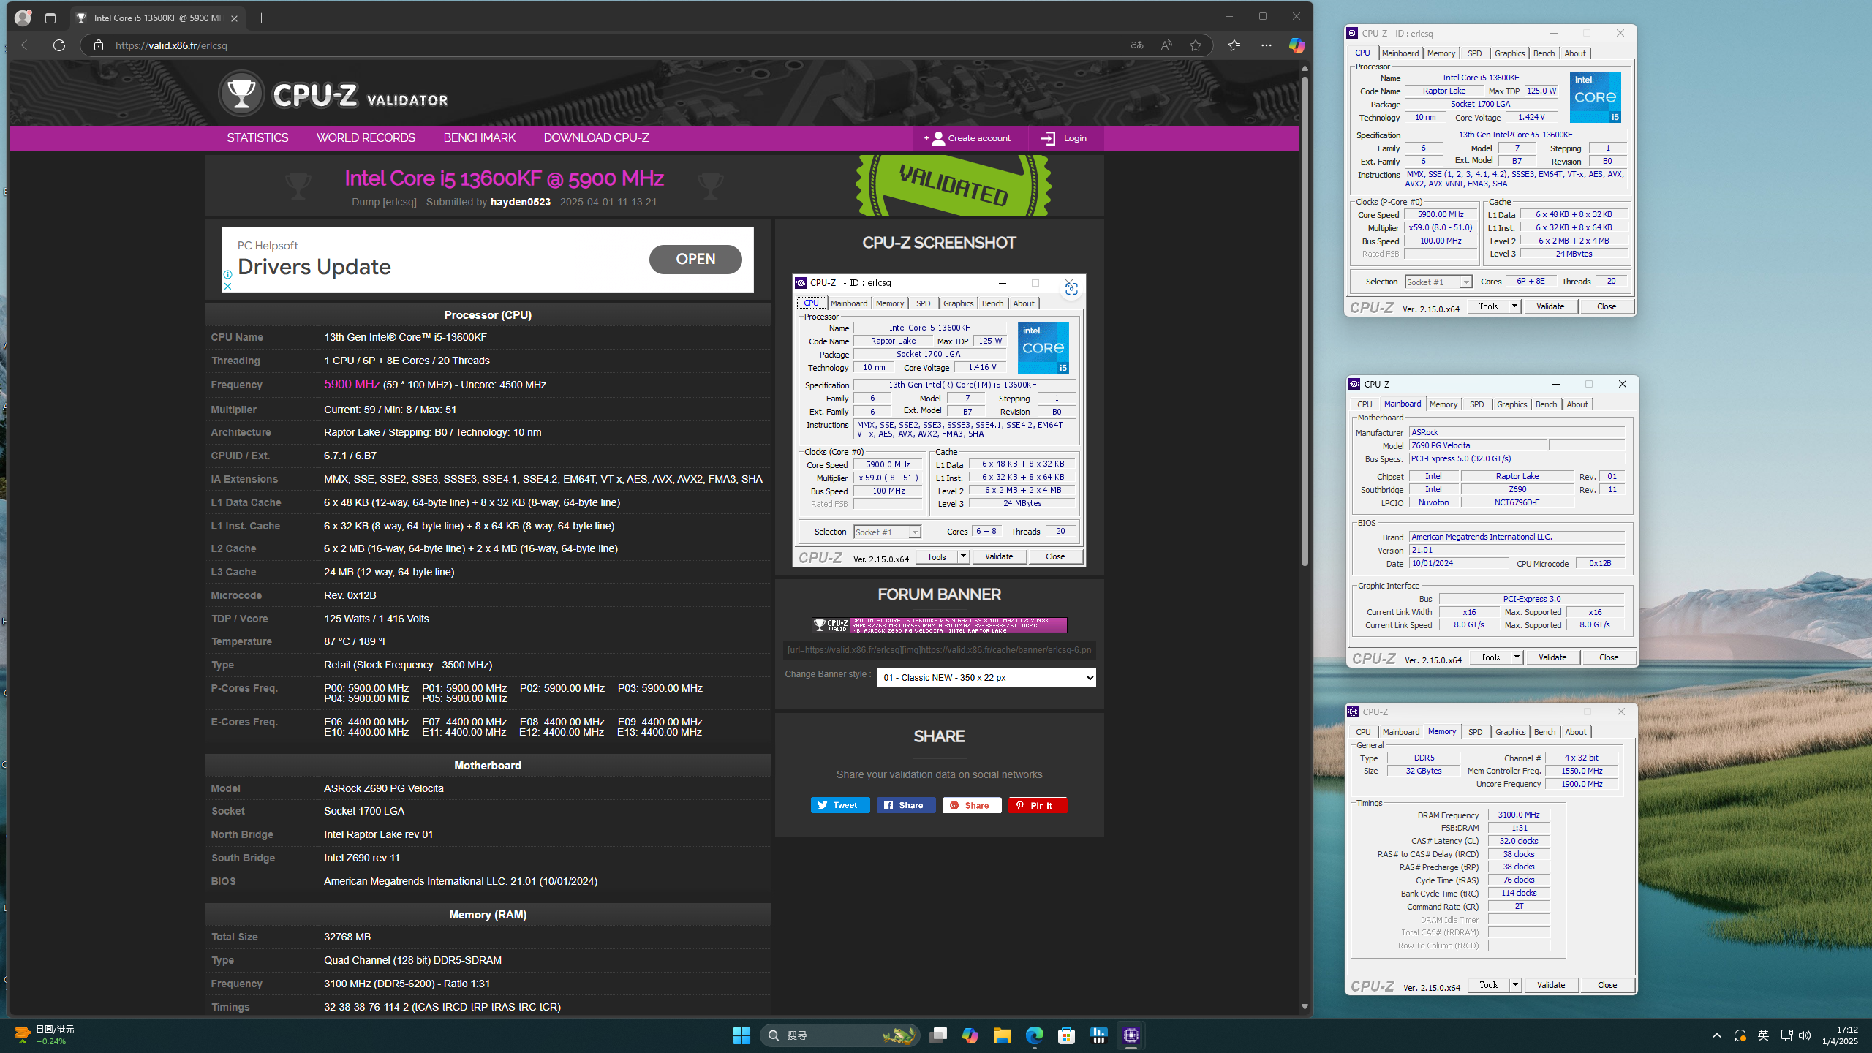
Task: Switch to Graphics tab in CPU-Z Mainboard window
Action: (1511, 404)
